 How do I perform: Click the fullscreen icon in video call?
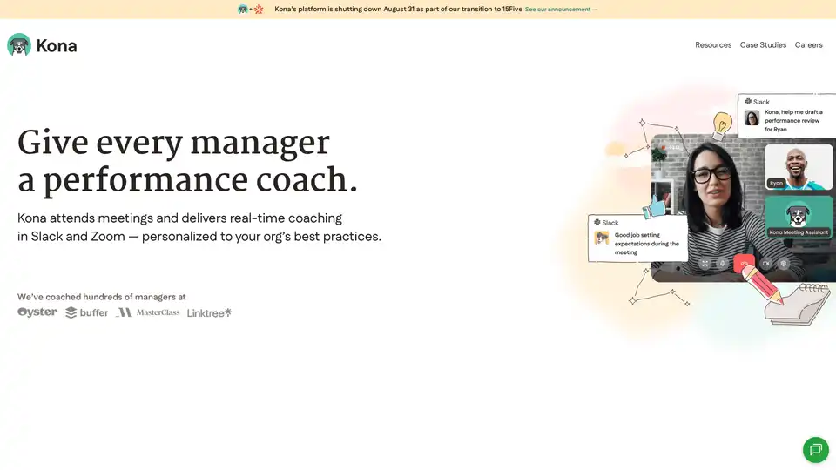click(x=705, y=263)
